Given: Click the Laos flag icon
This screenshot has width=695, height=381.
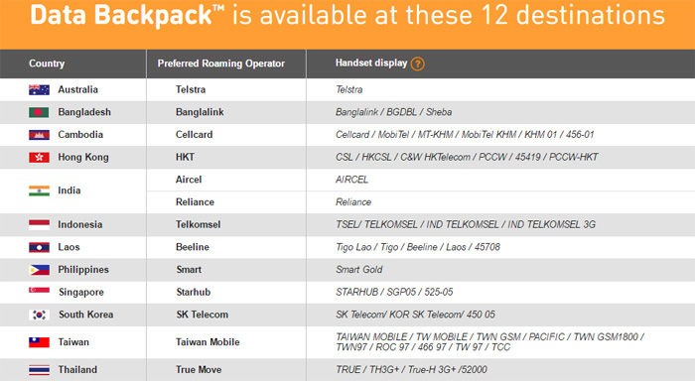Looking at the screenshot, I should [x=39, y=247].
